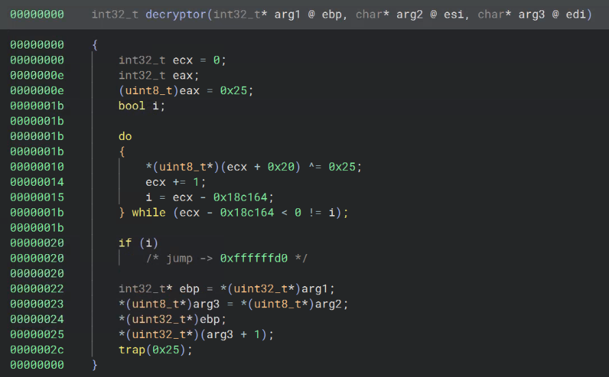Click the function name "decryptor" in the header
Image resolution: width=609 pixels, height=377 pixels.
(176, 15)
